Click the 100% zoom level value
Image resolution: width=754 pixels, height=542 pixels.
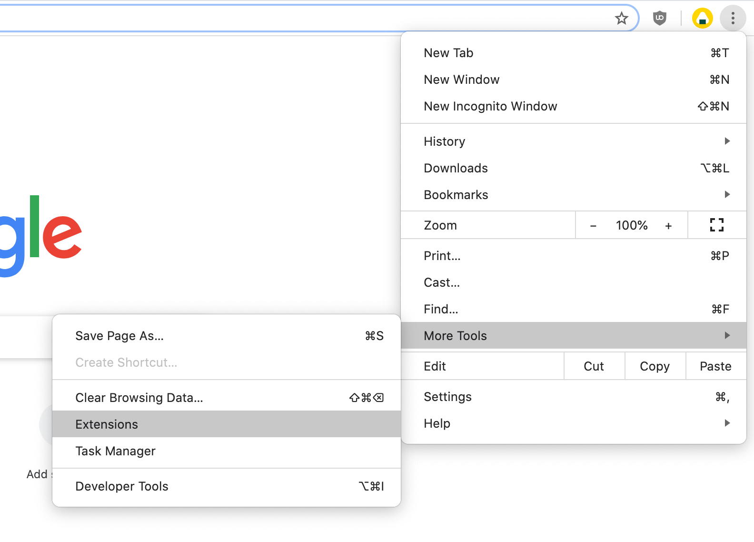point(632,225)
